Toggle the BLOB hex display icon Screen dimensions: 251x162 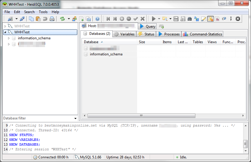(217, 19)
